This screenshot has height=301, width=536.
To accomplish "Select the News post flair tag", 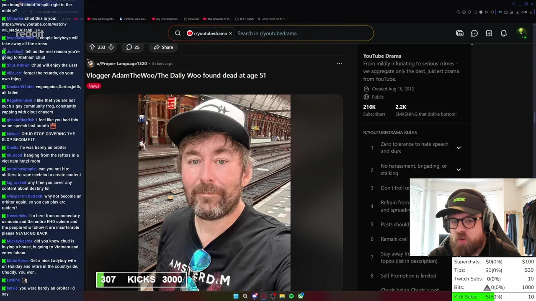I will [x=94, y=86].
